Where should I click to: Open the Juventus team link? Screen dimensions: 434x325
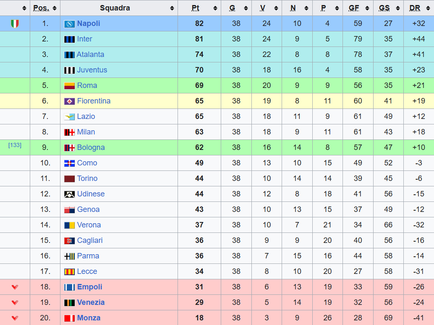pyautogui.click(x=92, y=70)
